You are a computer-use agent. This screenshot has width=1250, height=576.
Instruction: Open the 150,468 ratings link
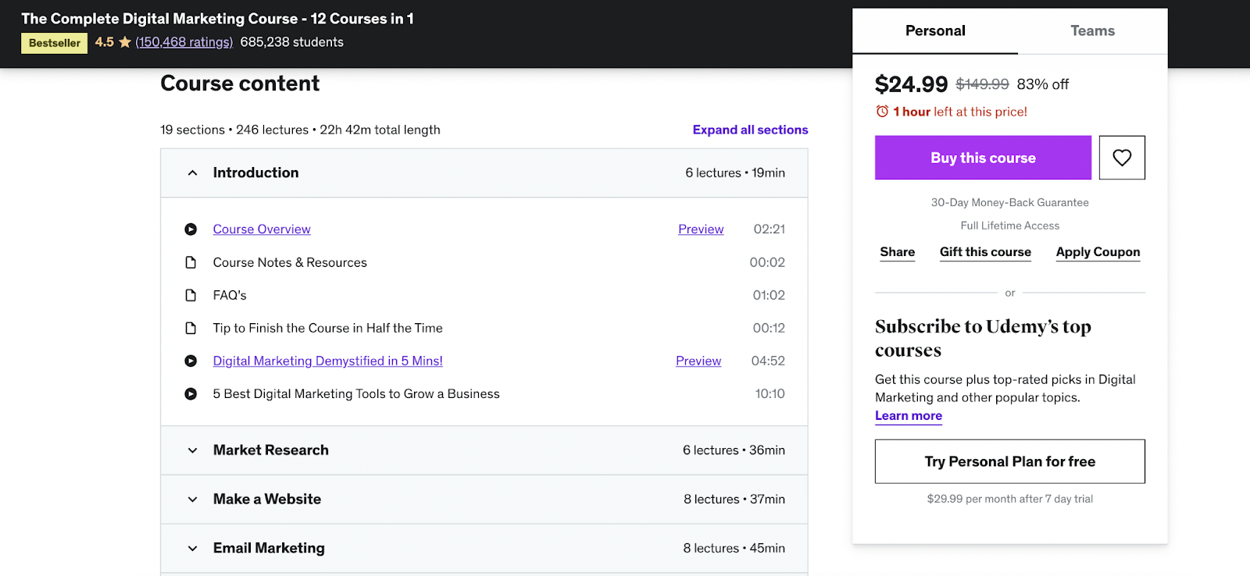[184, 42]
